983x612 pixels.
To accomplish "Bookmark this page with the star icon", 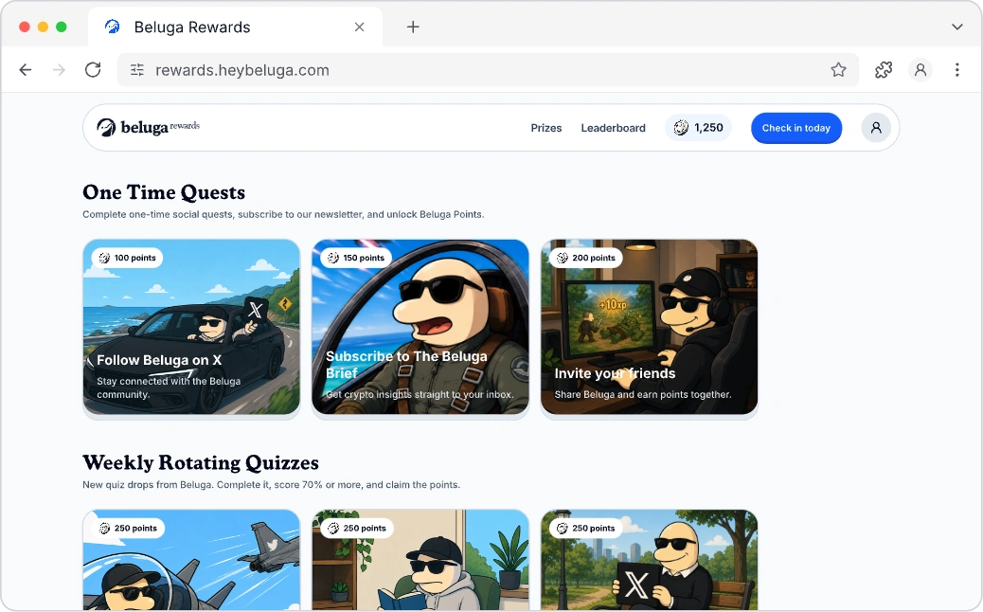I will coord(838,69).
